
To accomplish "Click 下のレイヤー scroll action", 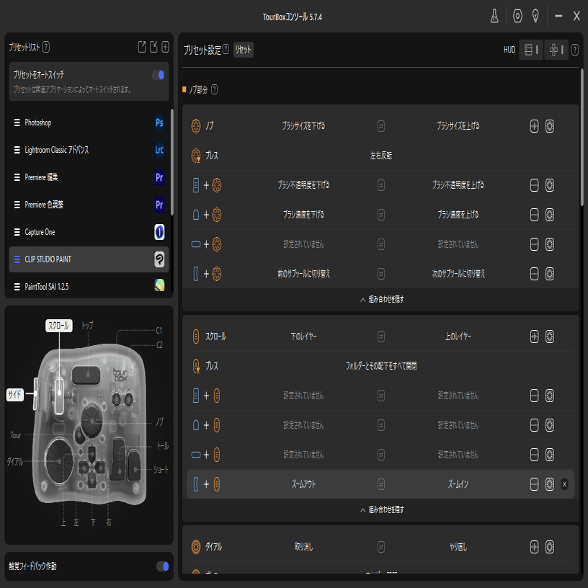I will [303, 337].
